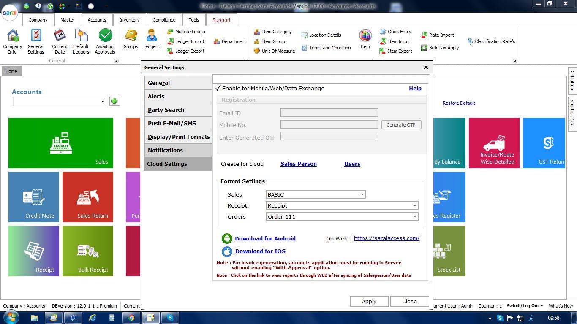Open Internet Explorer from the taskbar
The width and height of the screenshot is (577, 324).
[x=93, y=318]
